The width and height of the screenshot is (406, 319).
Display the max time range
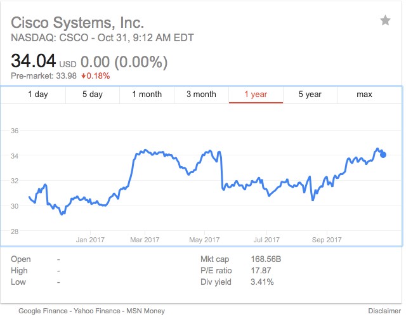click(x=364, y=94)
